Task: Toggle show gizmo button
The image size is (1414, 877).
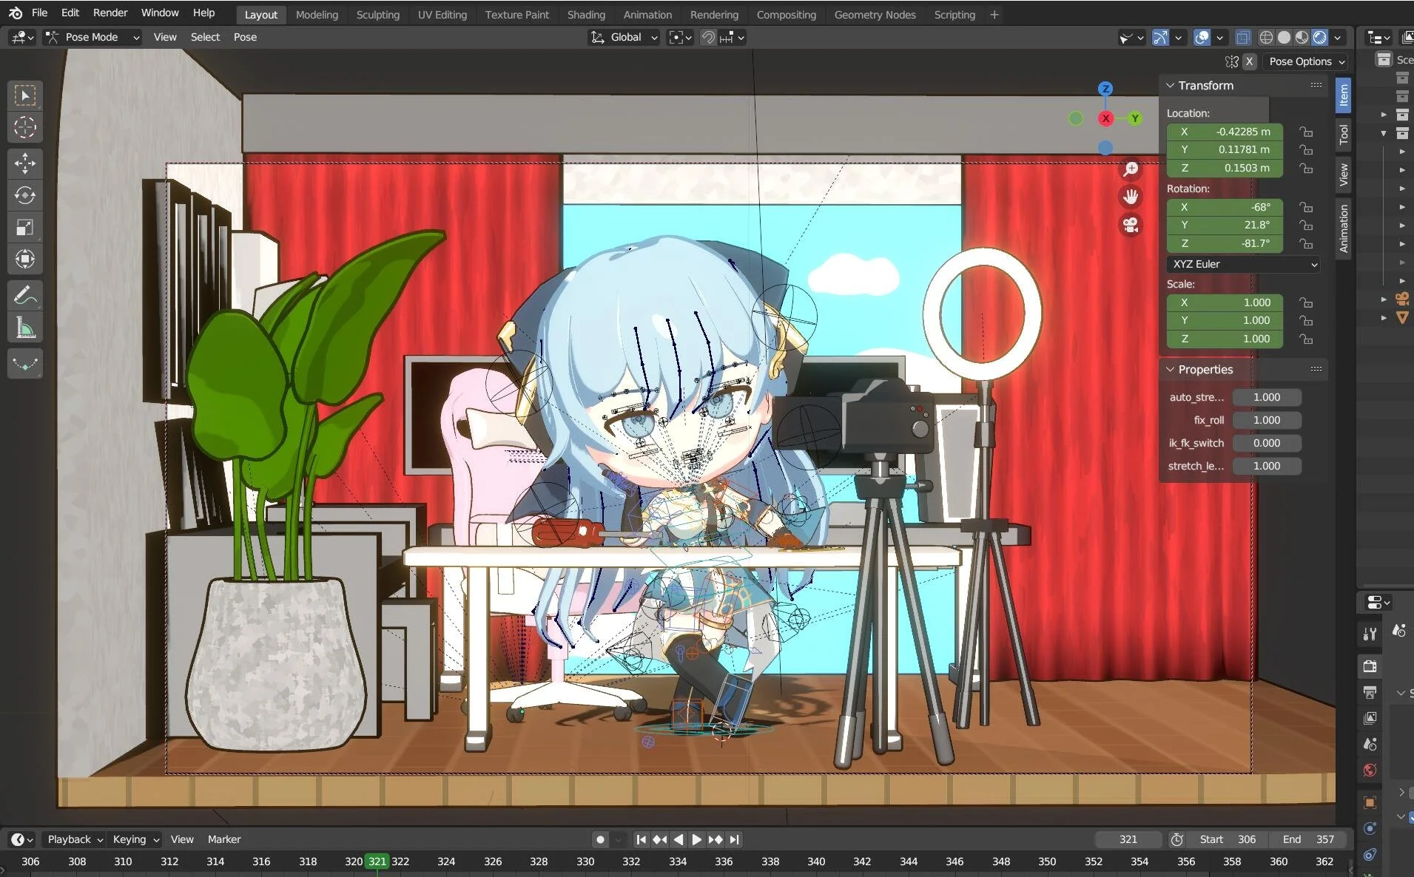Action: 1160,37
